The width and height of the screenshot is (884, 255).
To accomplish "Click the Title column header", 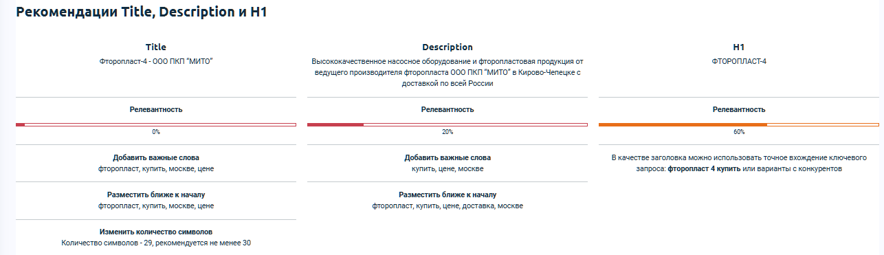I will click(x=156, y=47).
